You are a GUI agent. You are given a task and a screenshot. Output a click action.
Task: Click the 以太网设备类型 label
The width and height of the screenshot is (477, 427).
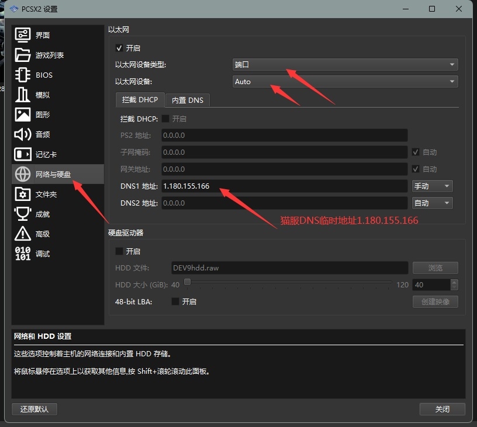coord(140,65)
